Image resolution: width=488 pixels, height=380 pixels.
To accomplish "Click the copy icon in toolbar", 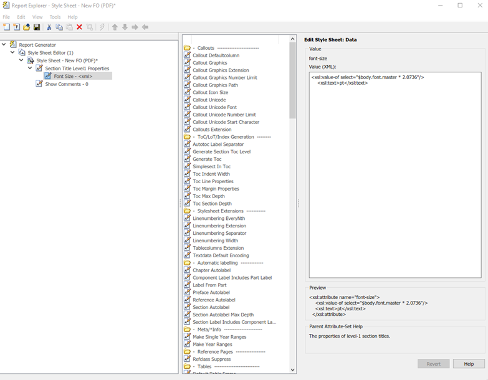I will coord(59,27).
